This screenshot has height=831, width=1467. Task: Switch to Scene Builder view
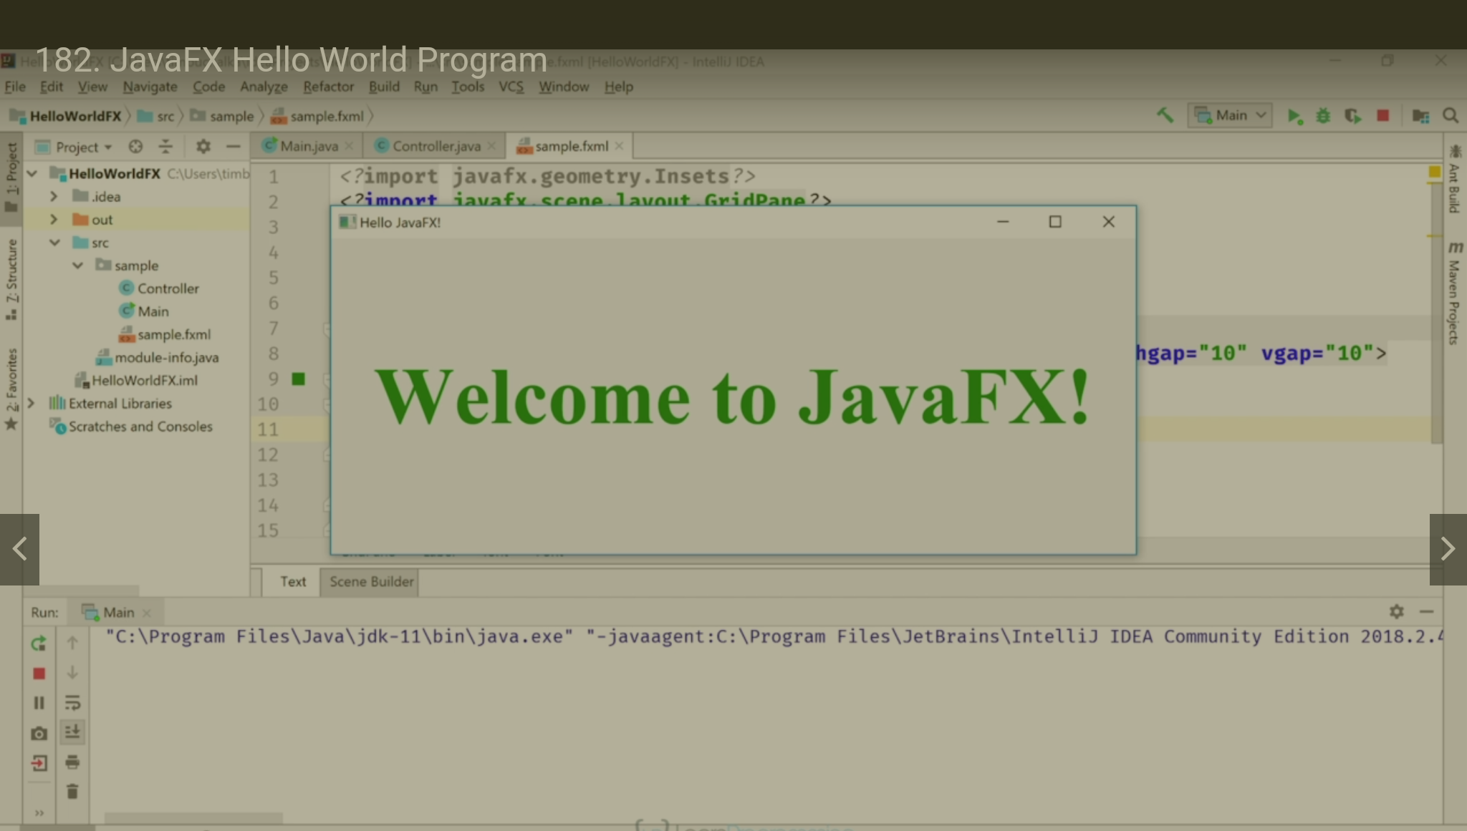point(371,582)
